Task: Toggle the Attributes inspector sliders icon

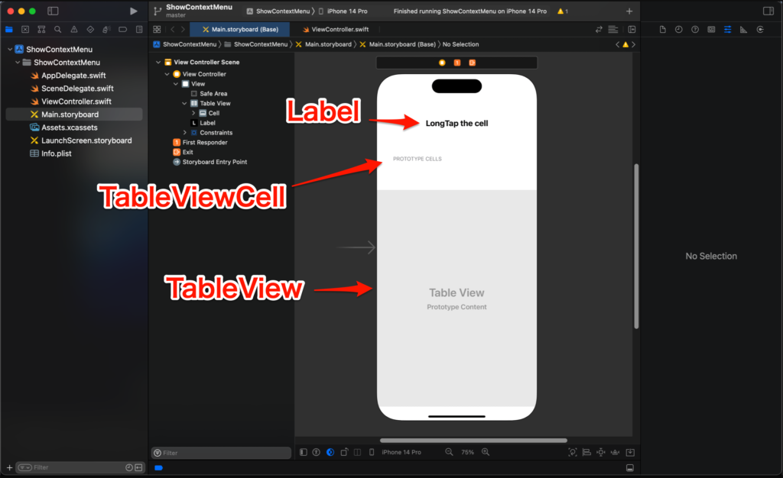Action: (727, 29)
